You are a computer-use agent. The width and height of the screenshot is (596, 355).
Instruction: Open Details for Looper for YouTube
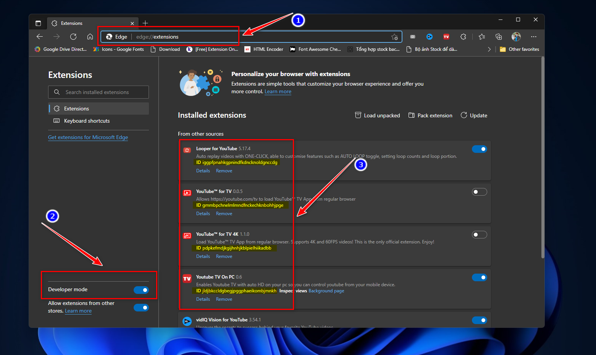pos(203,171)
